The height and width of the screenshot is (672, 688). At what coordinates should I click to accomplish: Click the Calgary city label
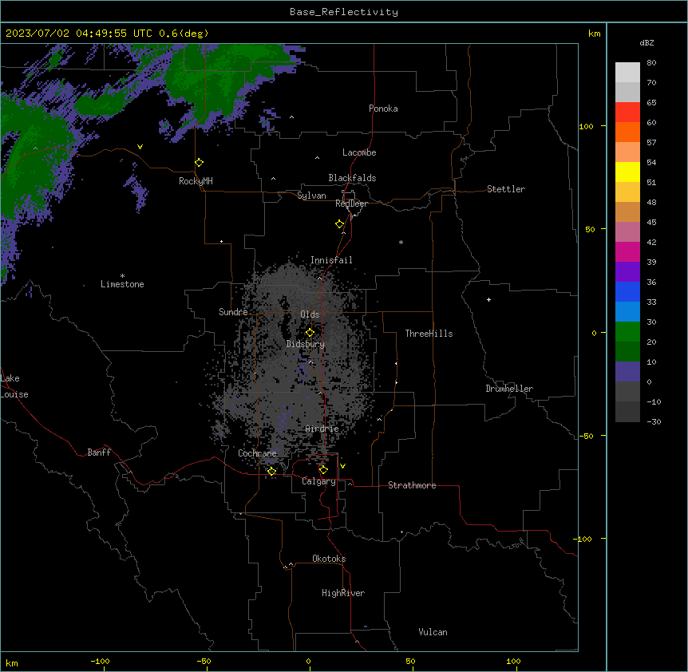point(318,481)
